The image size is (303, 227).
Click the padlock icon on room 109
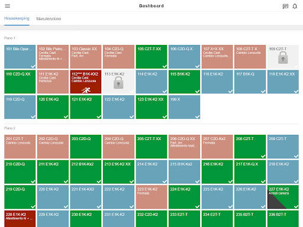283,58
